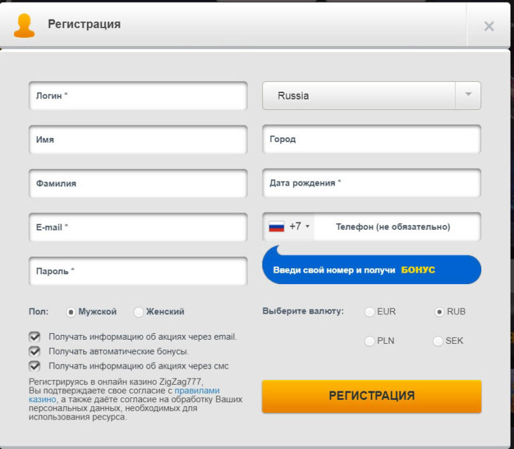The image size is (514, 449).
Task: Focus the Логин input field
Action: coord(138,96)
